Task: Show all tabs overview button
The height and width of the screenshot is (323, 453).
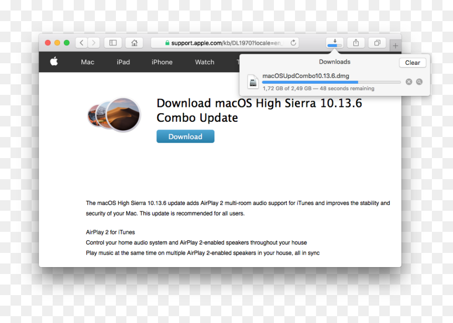Action: click(x=377, y=43)
